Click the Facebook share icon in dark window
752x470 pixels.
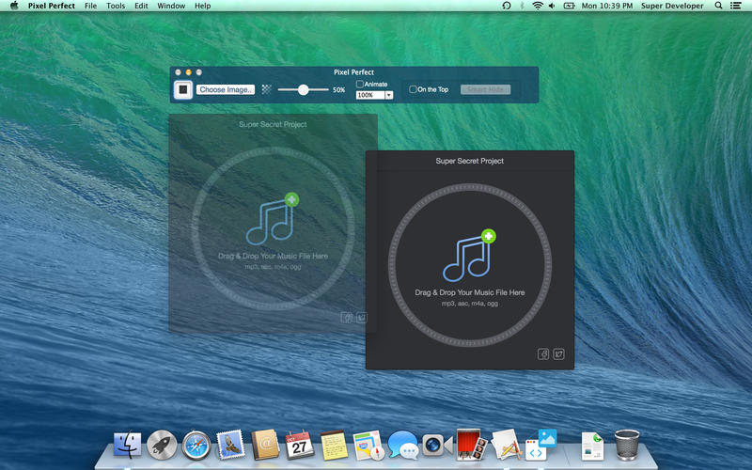(543, 354)
